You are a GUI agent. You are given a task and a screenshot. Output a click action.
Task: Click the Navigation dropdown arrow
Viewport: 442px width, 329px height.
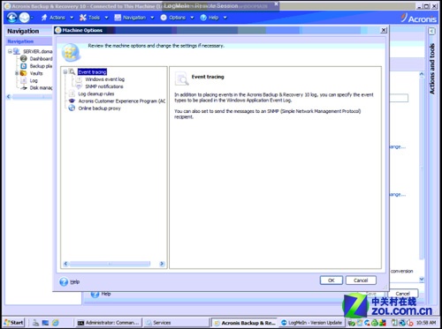pyautogui.click(x=152, y=18)
